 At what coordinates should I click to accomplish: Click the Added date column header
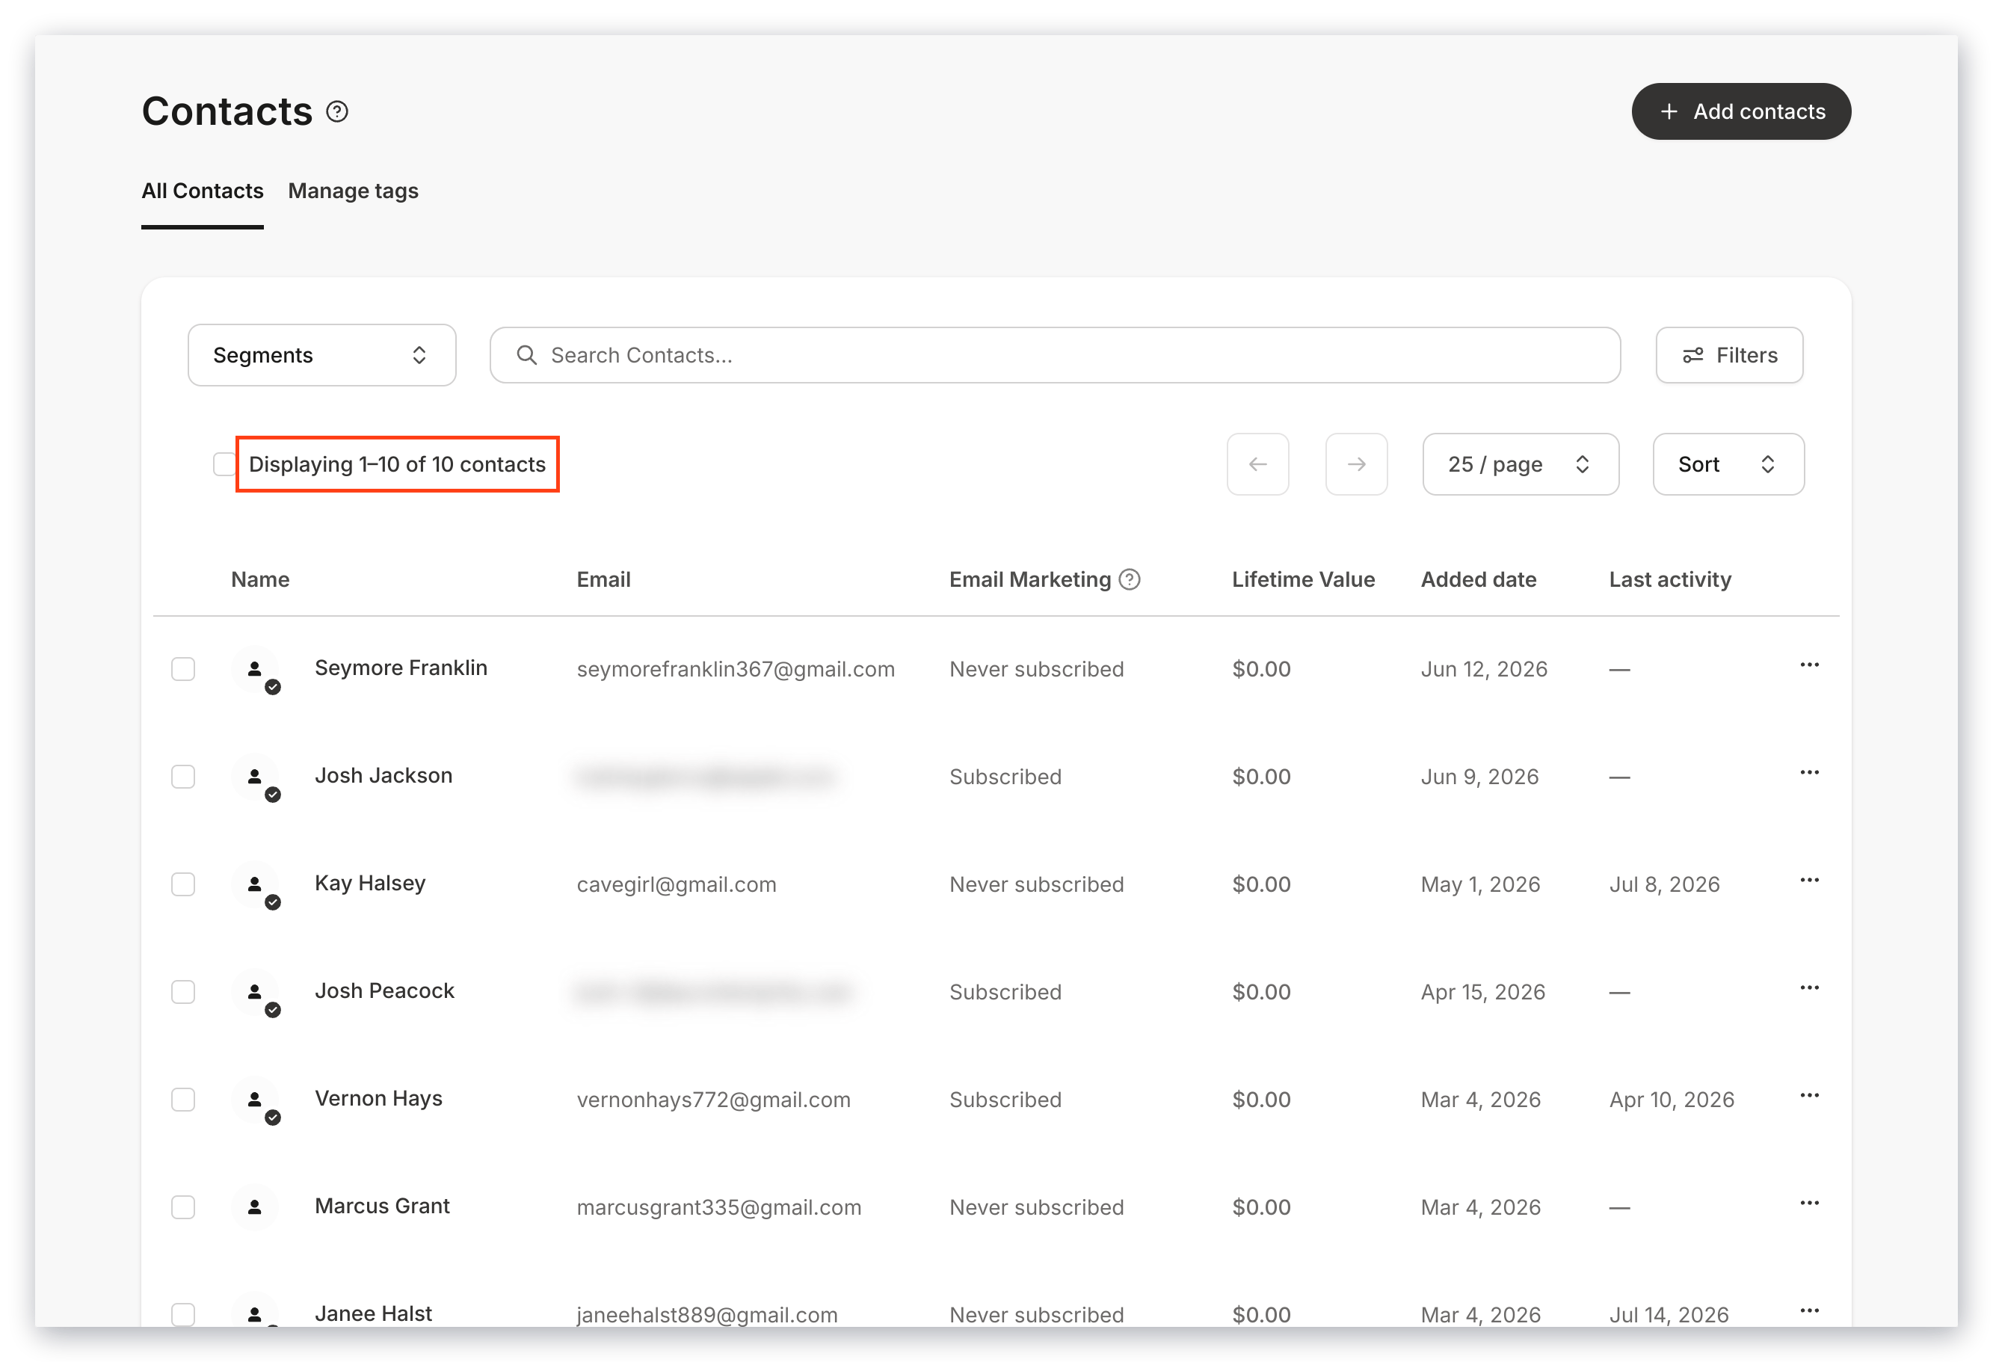[1479, 580]
